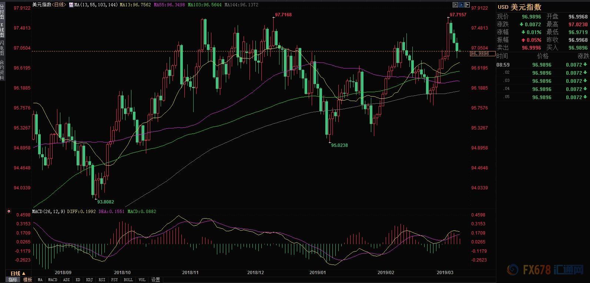Viewport: 590px width, 283px height.
Task: Click the rightmost arrow icon in chart controls
Action: (467, 5)
